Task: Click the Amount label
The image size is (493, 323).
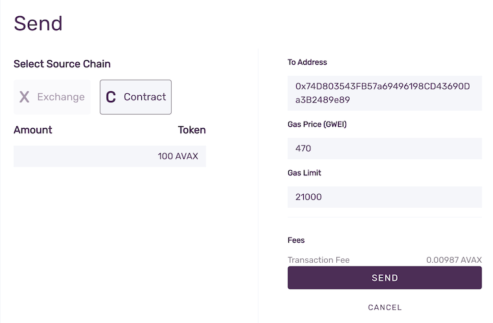Action: point(33,129)
